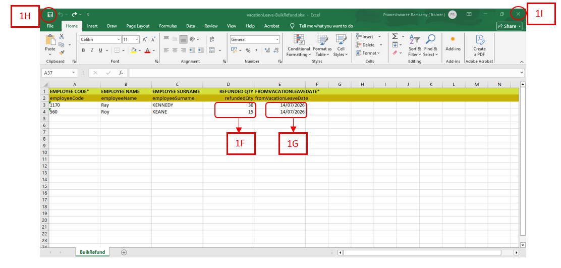The width and height of the screenshot is (561, 268).
Task: Open the font size 11 dropdown
Action: 137,39
